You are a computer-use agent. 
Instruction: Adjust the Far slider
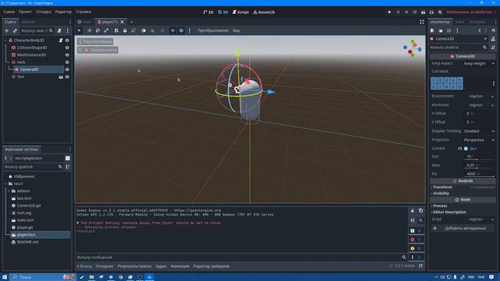tap(480, 176)
